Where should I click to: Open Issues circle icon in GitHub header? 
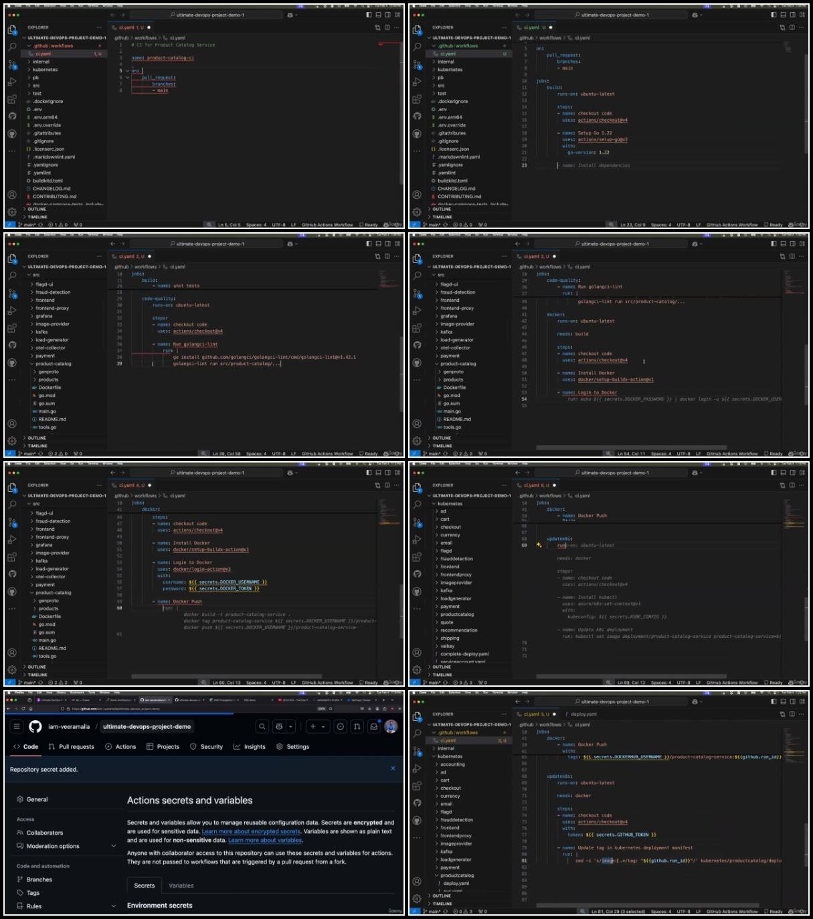[341, 726]
